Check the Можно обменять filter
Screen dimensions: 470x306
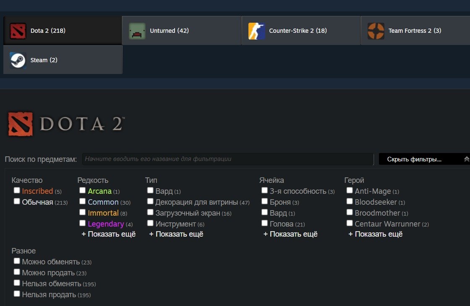coord(17,261)
